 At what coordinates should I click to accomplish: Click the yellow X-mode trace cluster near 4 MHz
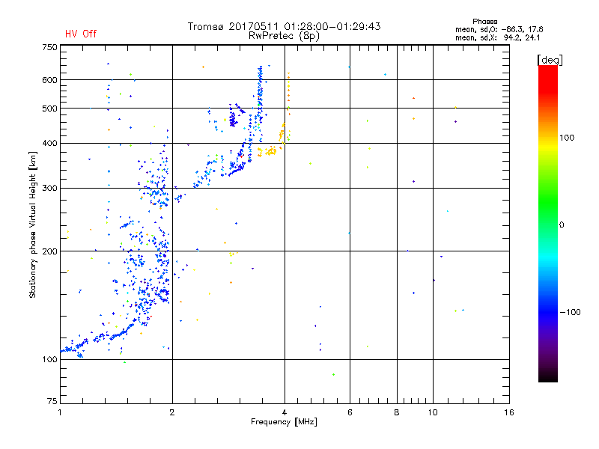coord(271,152)
